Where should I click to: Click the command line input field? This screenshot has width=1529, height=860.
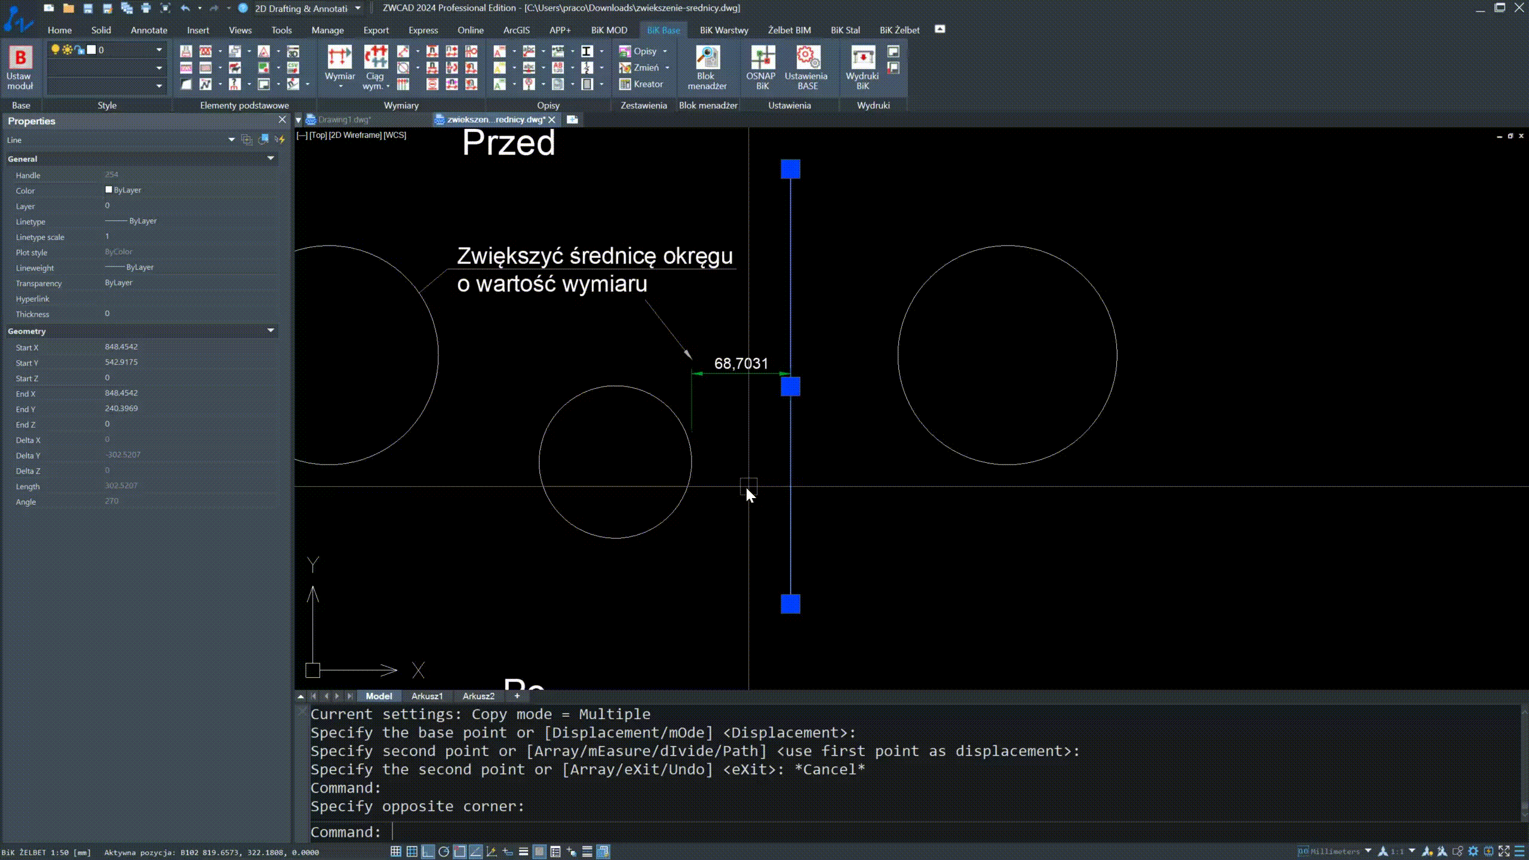(x=914, y=832)
